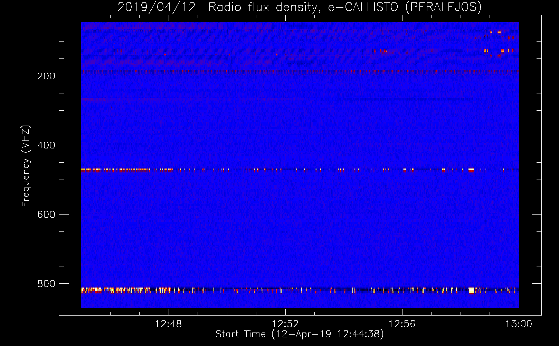The image size is (559, 346).
Task: Click the "Frequency (MHZ)" y-axis label
Action: pyautogui.click(x=26, y=166)
